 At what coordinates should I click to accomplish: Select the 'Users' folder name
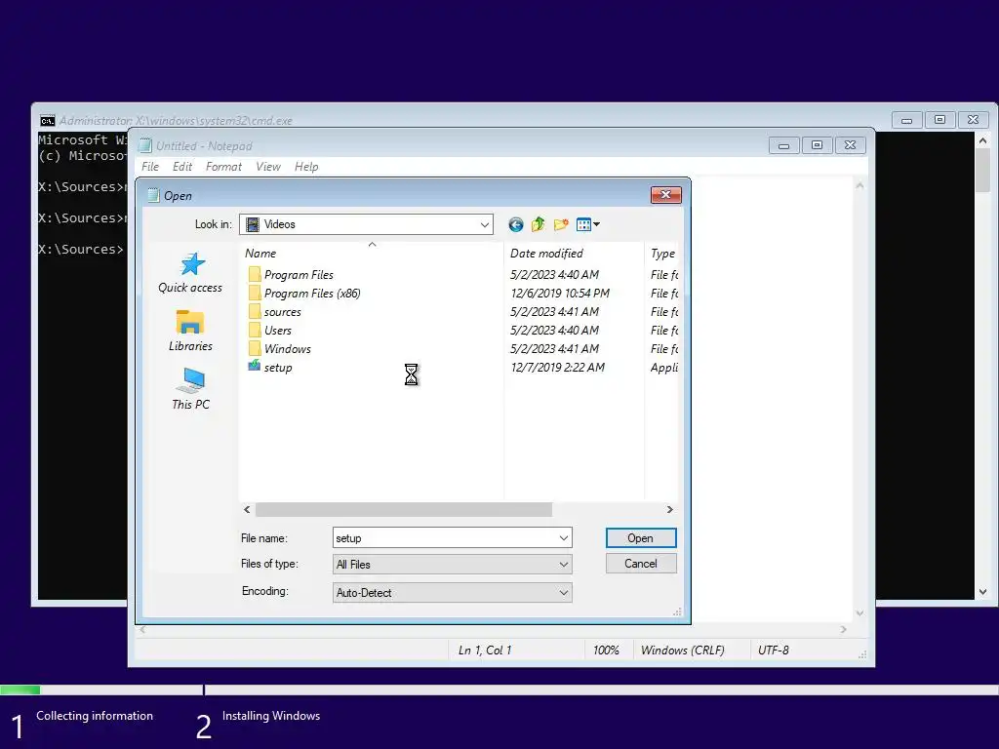point(278,330)
